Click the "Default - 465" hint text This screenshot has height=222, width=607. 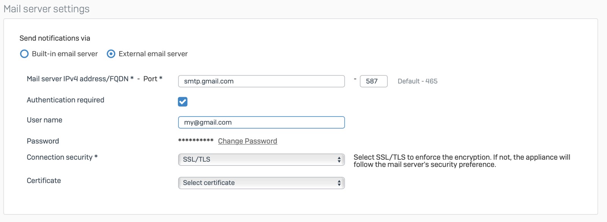point(417,81)
